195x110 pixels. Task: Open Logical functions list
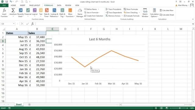(35, 13)
